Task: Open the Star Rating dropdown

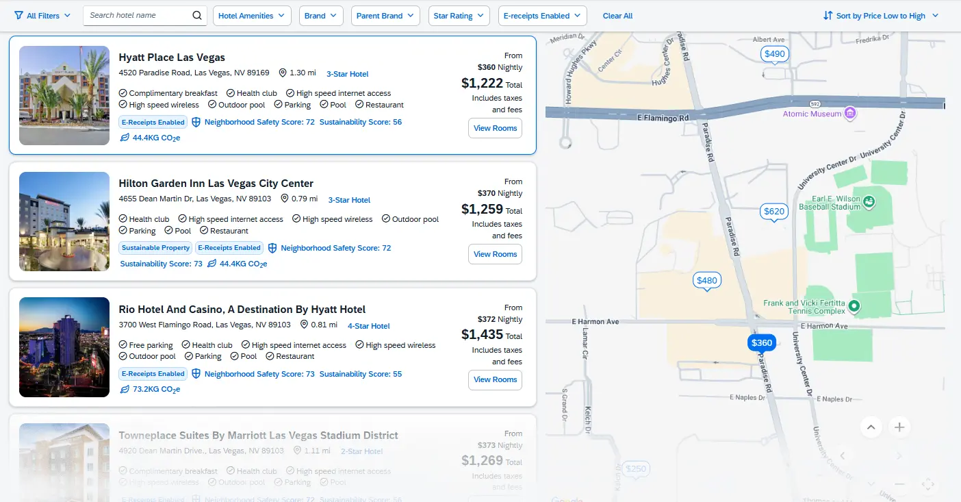Action: tap(459, 16)
